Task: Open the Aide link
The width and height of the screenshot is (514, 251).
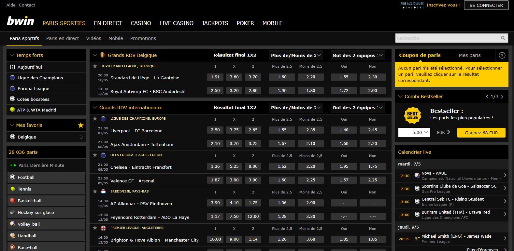Action: point(11,5)
